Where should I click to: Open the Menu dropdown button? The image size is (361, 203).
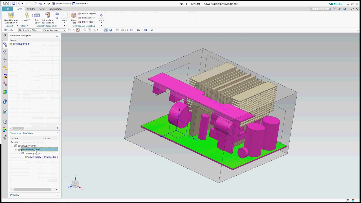pos(9,30)
